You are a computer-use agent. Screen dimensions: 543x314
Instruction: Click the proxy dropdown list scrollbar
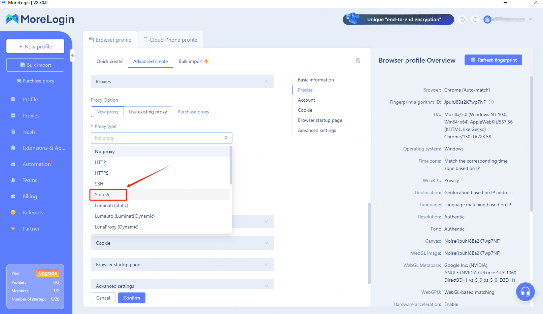(x=231, y=165)
